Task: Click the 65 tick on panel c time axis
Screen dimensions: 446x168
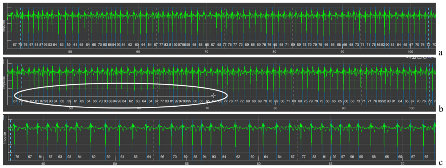Action: 330,164
